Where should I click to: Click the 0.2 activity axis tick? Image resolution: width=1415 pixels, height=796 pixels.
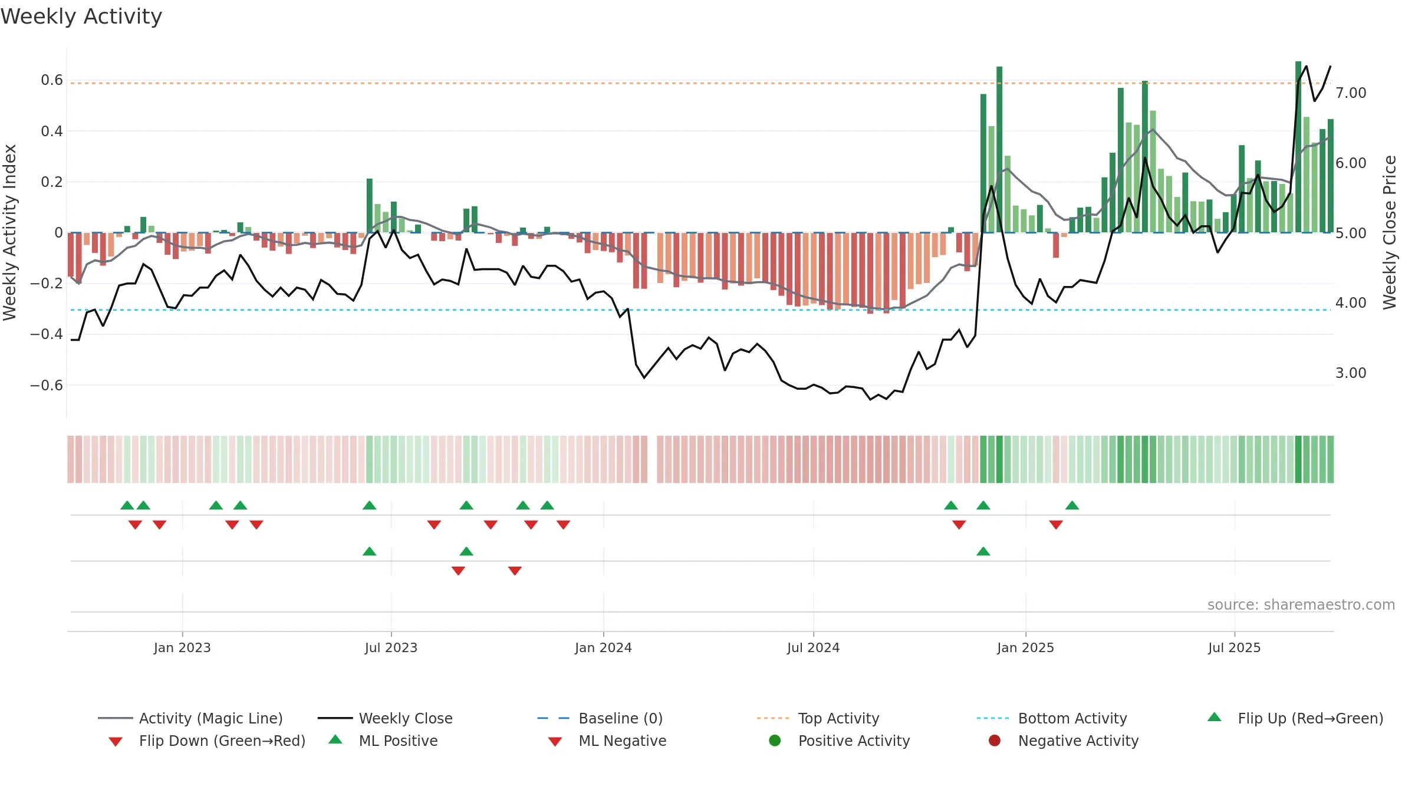tap(52, 182)
